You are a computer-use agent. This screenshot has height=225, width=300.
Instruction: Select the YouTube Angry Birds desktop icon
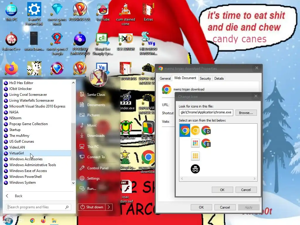coord(103,12)
